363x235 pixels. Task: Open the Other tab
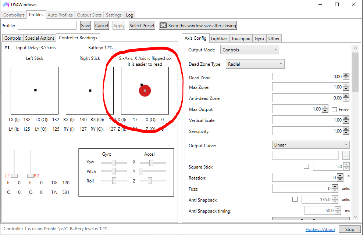click(x=274, y=39)
